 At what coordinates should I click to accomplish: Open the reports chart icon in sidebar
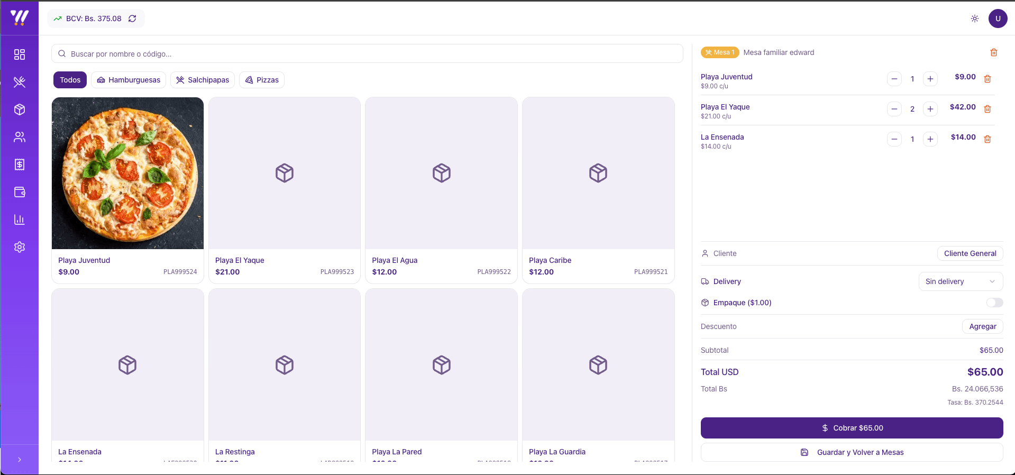tap(20, 220)
